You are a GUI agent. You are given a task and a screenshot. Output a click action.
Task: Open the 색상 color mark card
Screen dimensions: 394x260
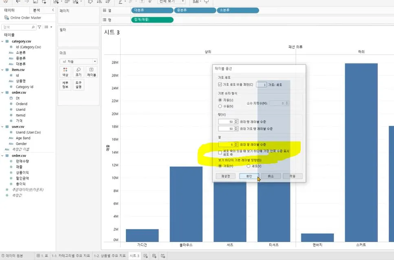[65, 72]
